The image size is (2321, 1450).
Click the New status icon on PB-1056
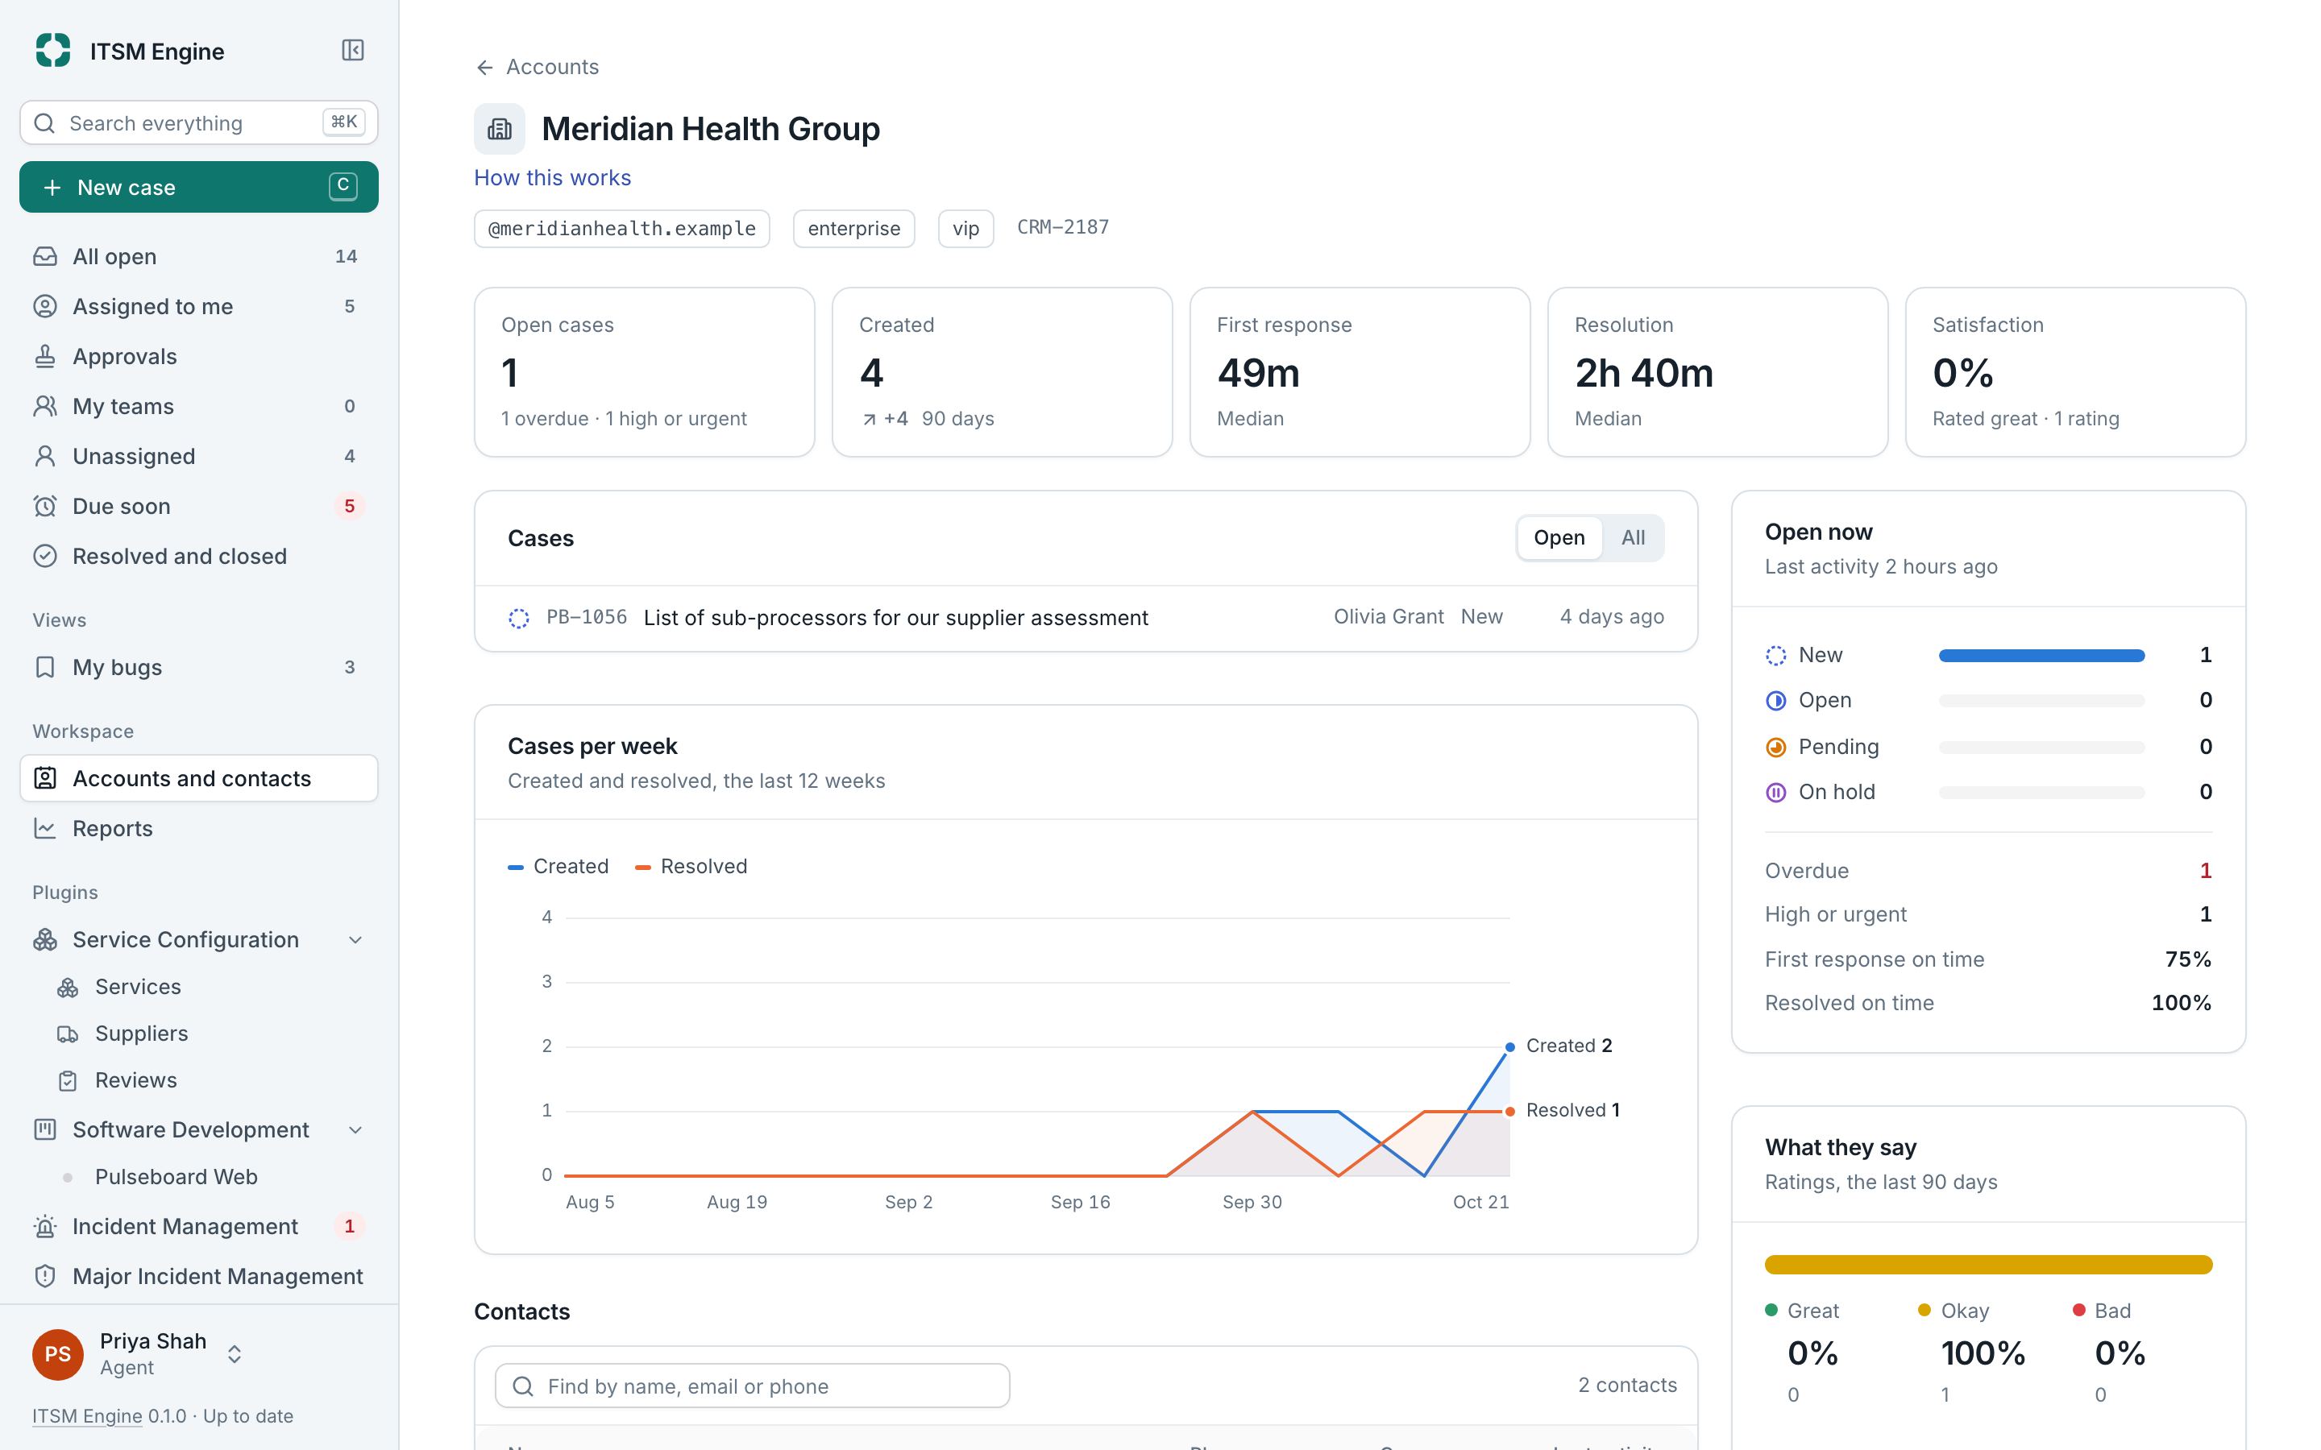pos(519,619)
